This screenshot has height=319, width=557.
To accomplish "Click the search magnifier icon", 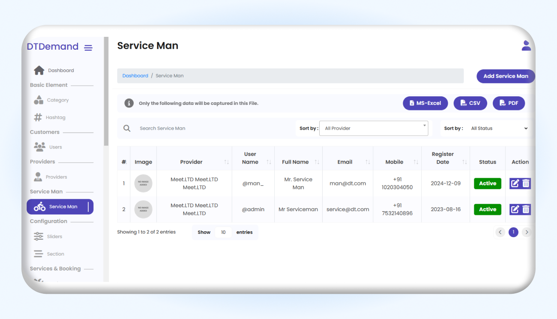I will [127, 128].
